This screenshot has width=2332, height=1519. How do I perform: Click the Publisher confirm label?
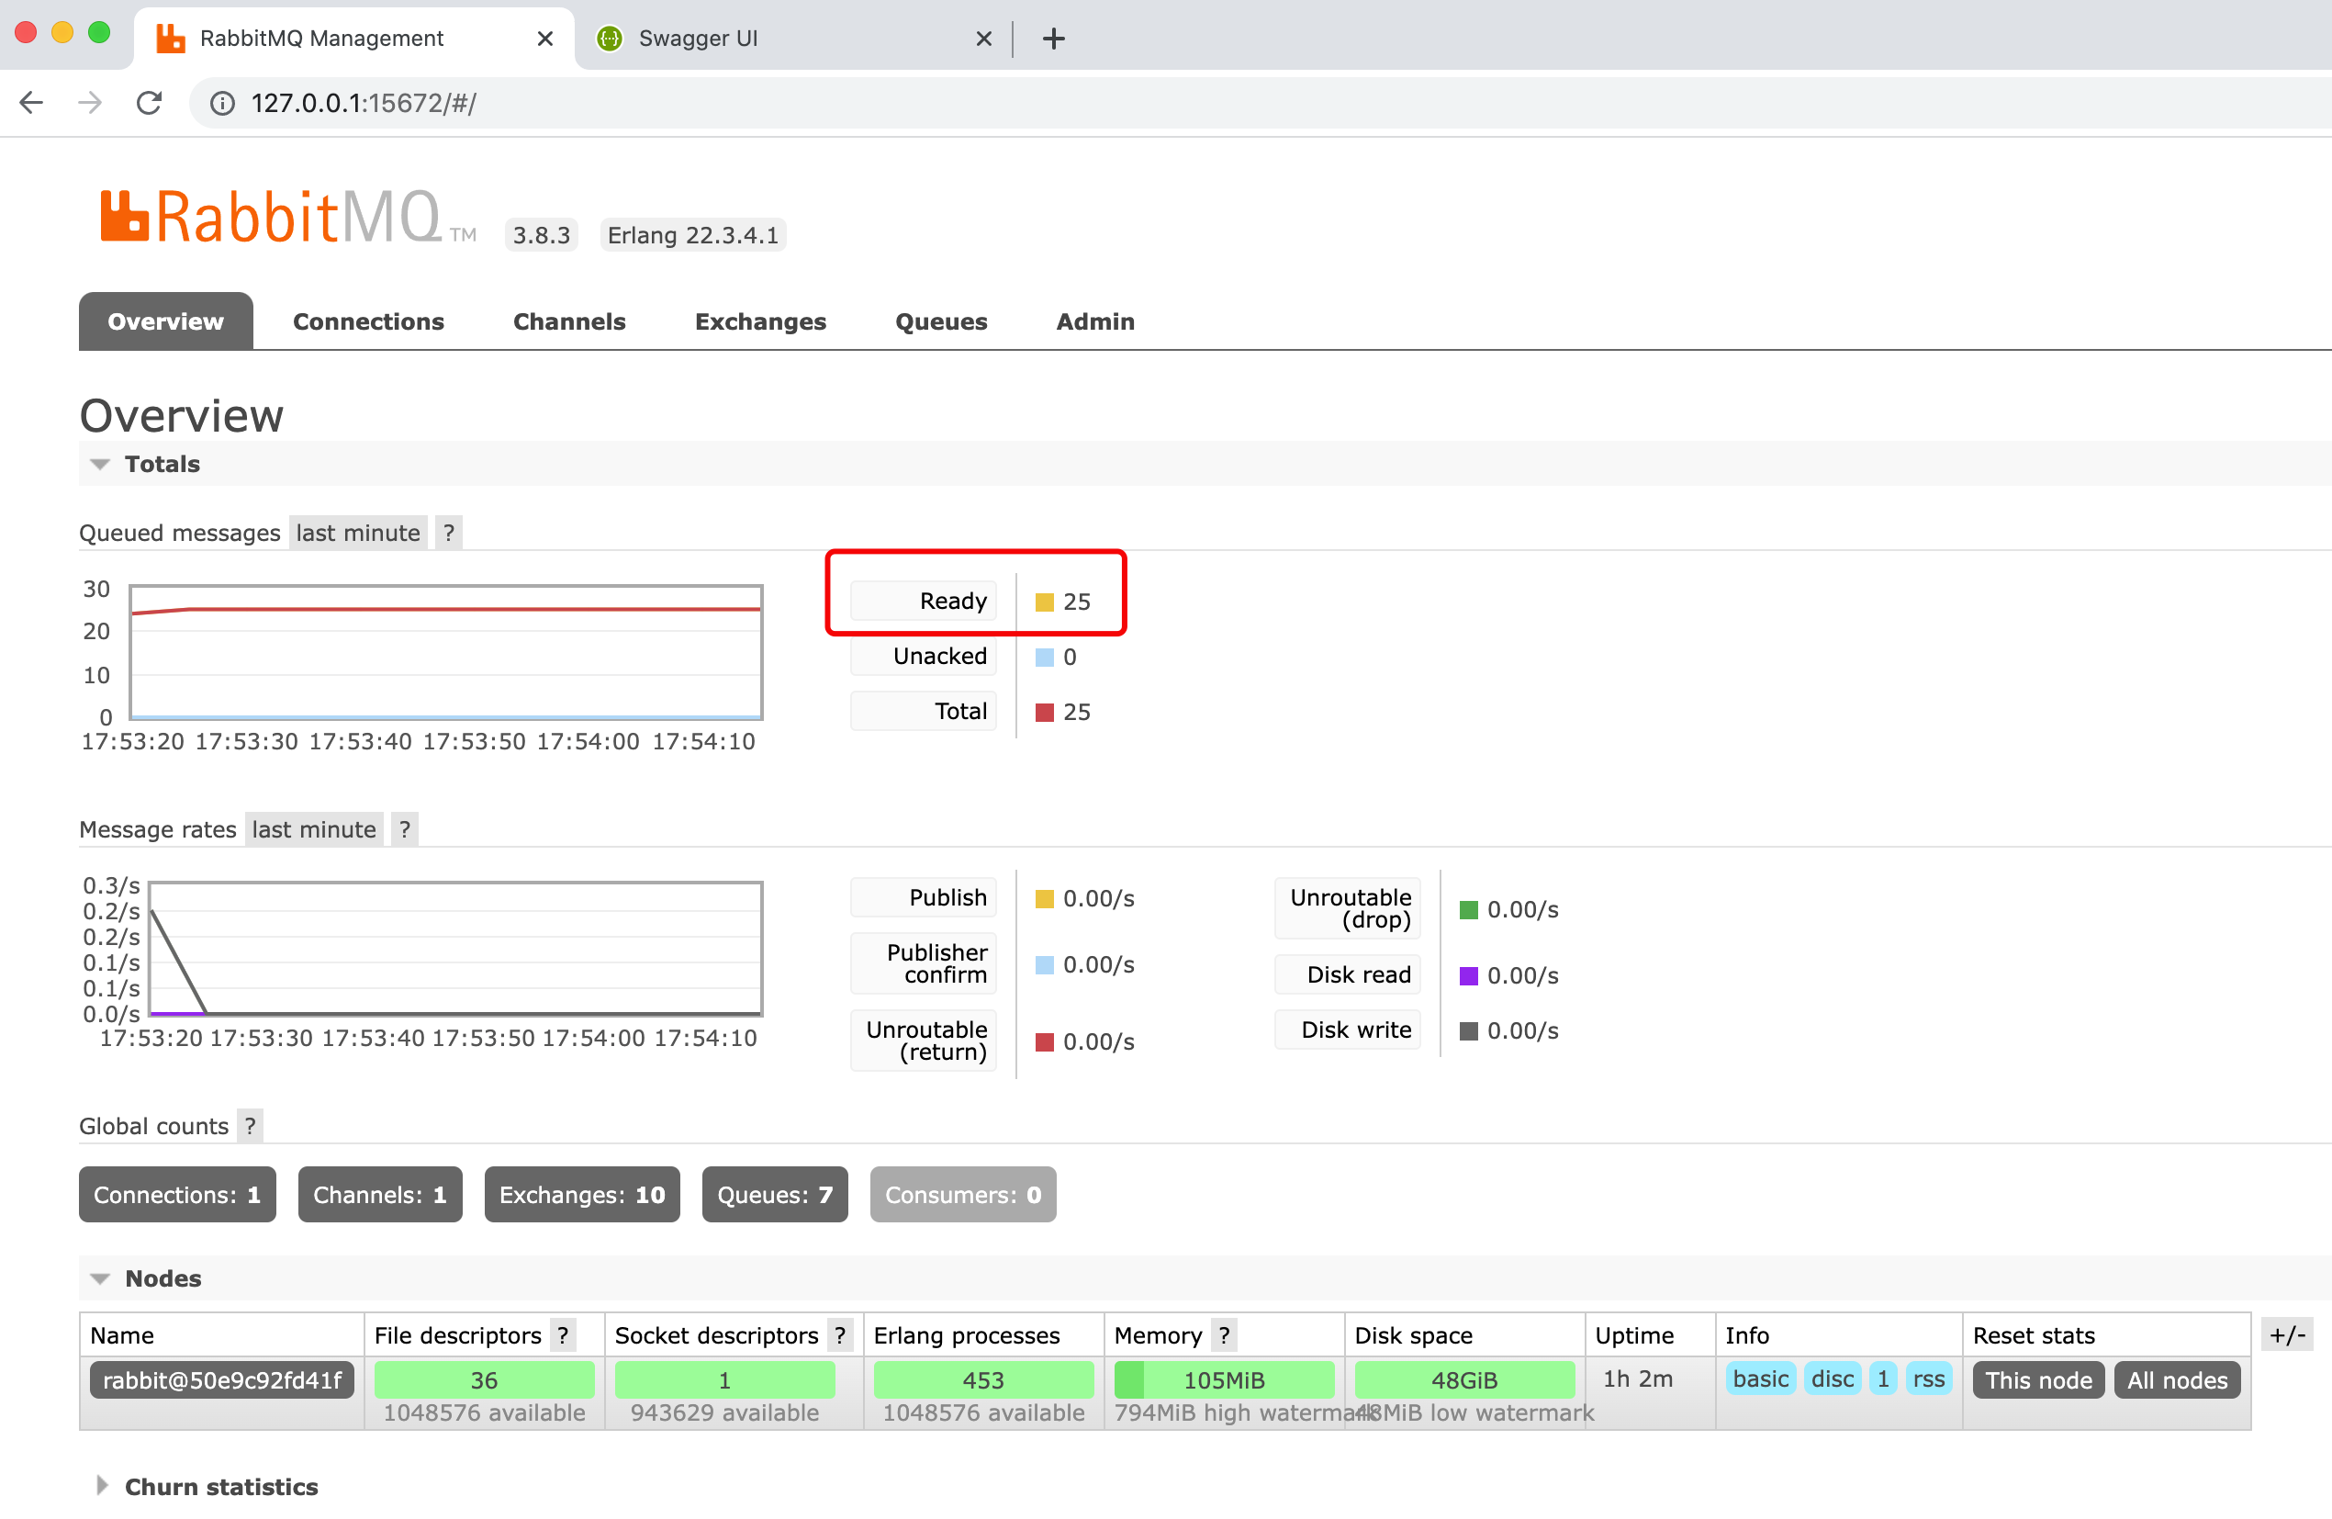(x=924, y=964)
